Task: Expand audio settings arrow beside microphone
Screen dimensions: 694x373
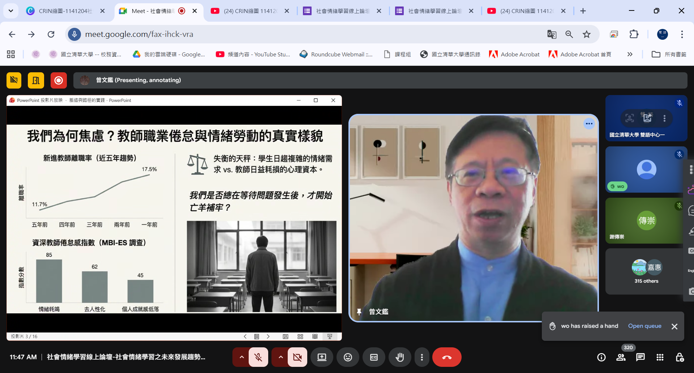Action: point(241,357)
